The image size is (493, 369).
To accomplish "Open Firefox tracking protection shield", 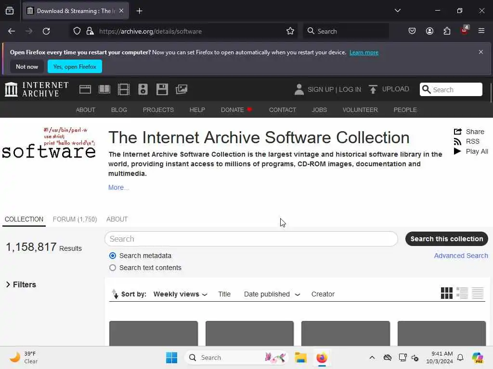I will (77, 31).
